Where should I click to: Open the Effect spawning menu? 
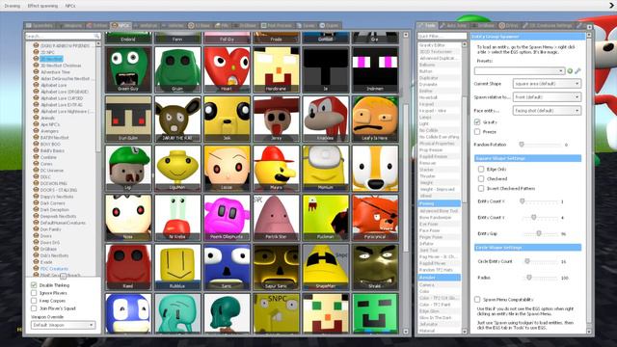pyautogui.click(x=42, y=6)
